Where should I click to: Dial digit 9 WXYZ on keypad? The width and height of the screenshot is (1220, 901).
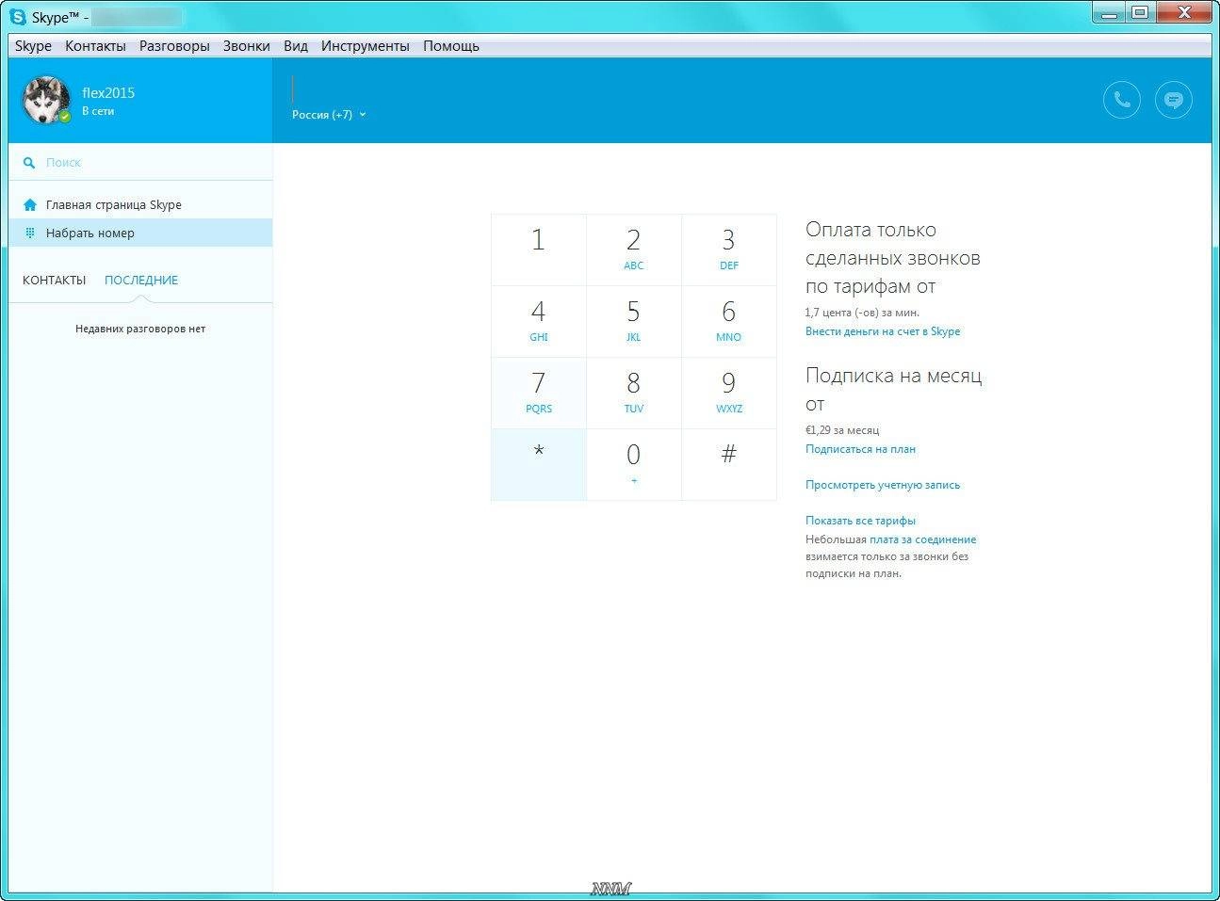coord(729,393)
